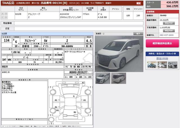Click the 同車名・型式のオークネット車 header
The width and height of the screenshot is (180, 128).
(162, 54)
